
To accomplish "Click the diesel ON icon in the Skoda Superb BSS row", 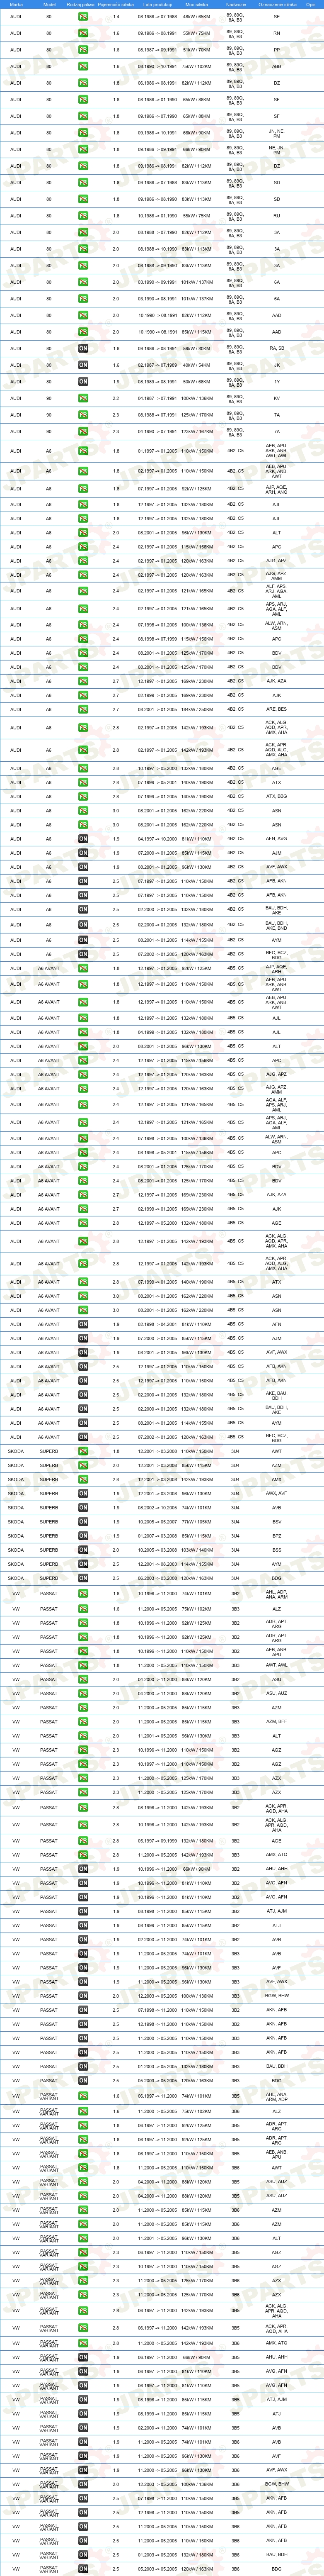I will click(x=83, y=1550).
